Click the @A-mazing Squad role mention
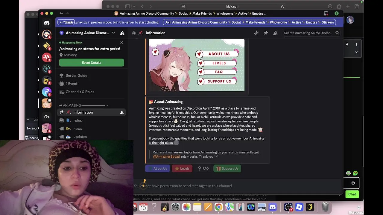The width and height of the screenshot is (383, 215). 166,156
